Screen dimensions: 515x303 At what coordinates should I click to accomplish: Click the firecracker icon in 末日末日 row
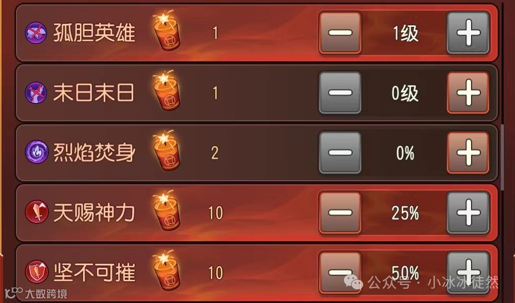point(166,90)
